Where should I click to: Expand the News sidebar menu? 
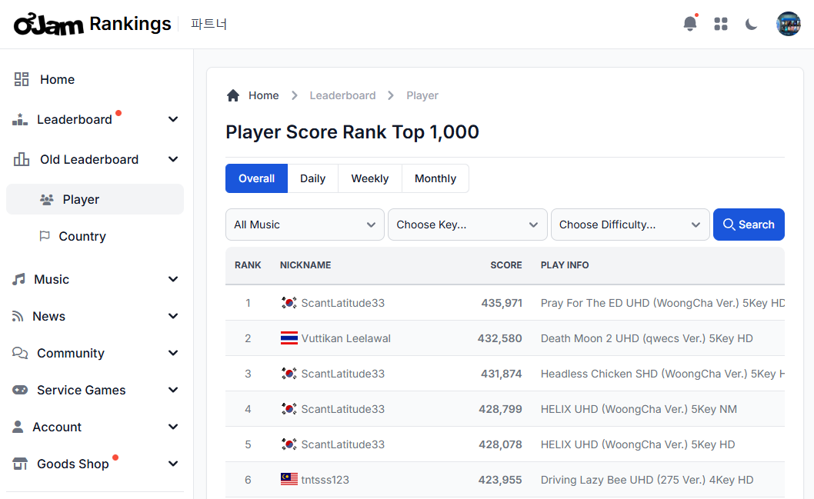(95, 316)
